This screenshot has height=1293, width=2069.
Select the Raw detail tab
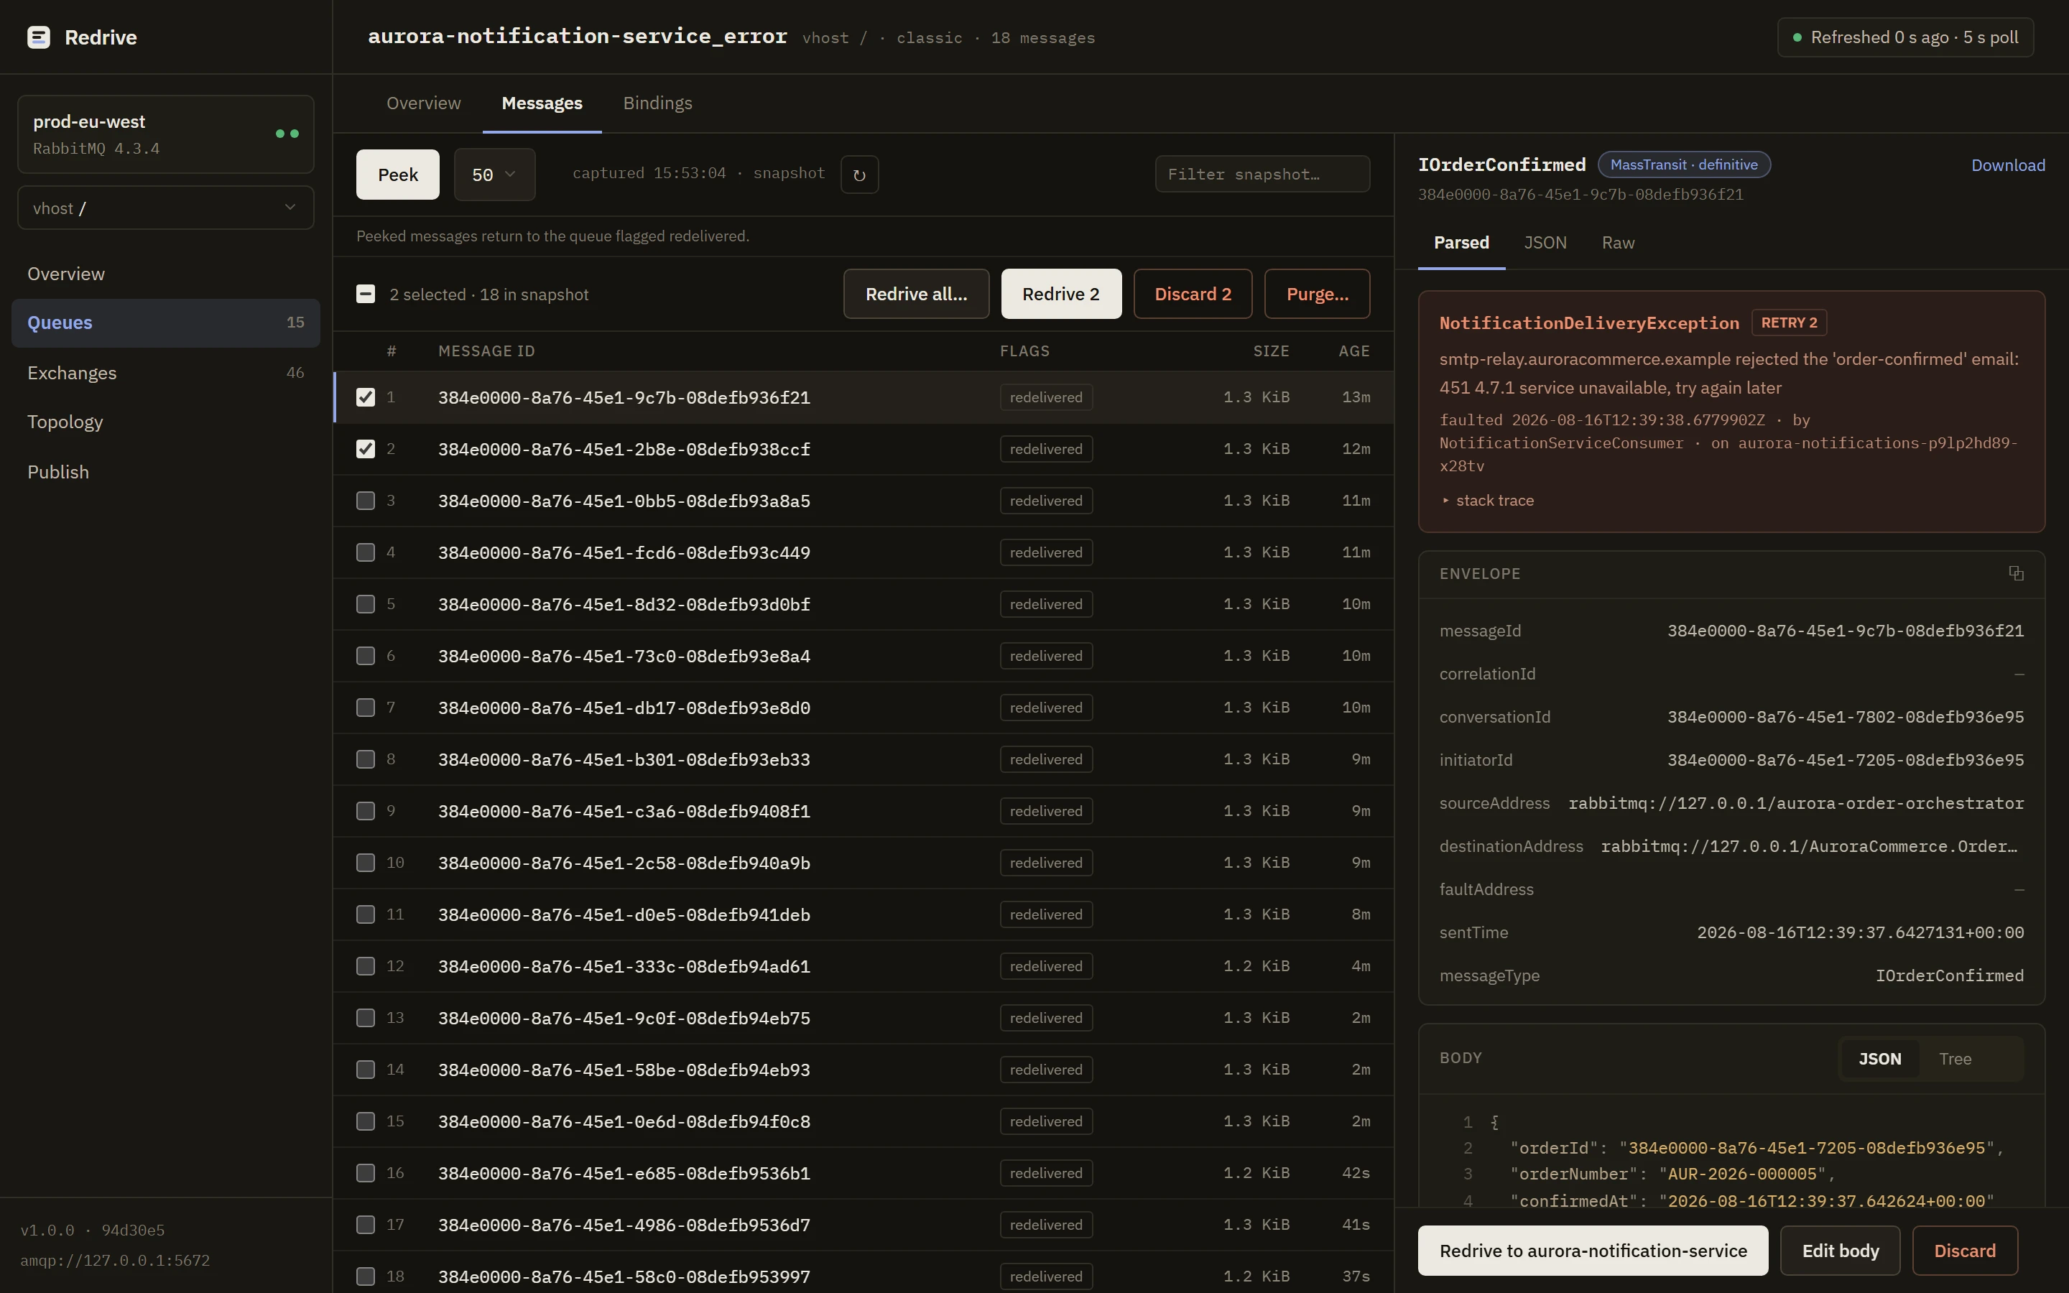point(1618,243)
